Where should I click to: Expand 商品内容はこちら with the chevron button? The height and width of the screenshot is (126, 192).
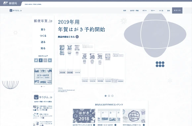pos(77,37)
